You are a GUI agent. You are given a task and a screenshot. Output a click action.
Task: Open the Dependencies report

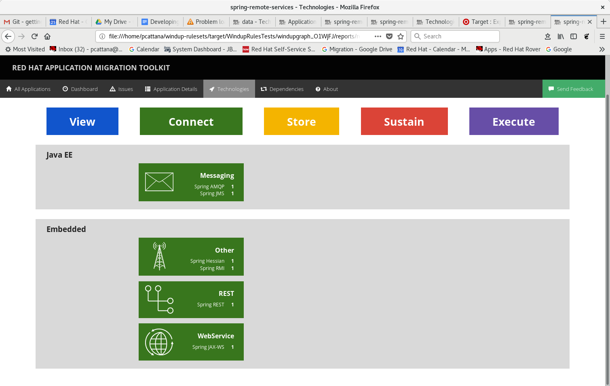pos(282,89)
